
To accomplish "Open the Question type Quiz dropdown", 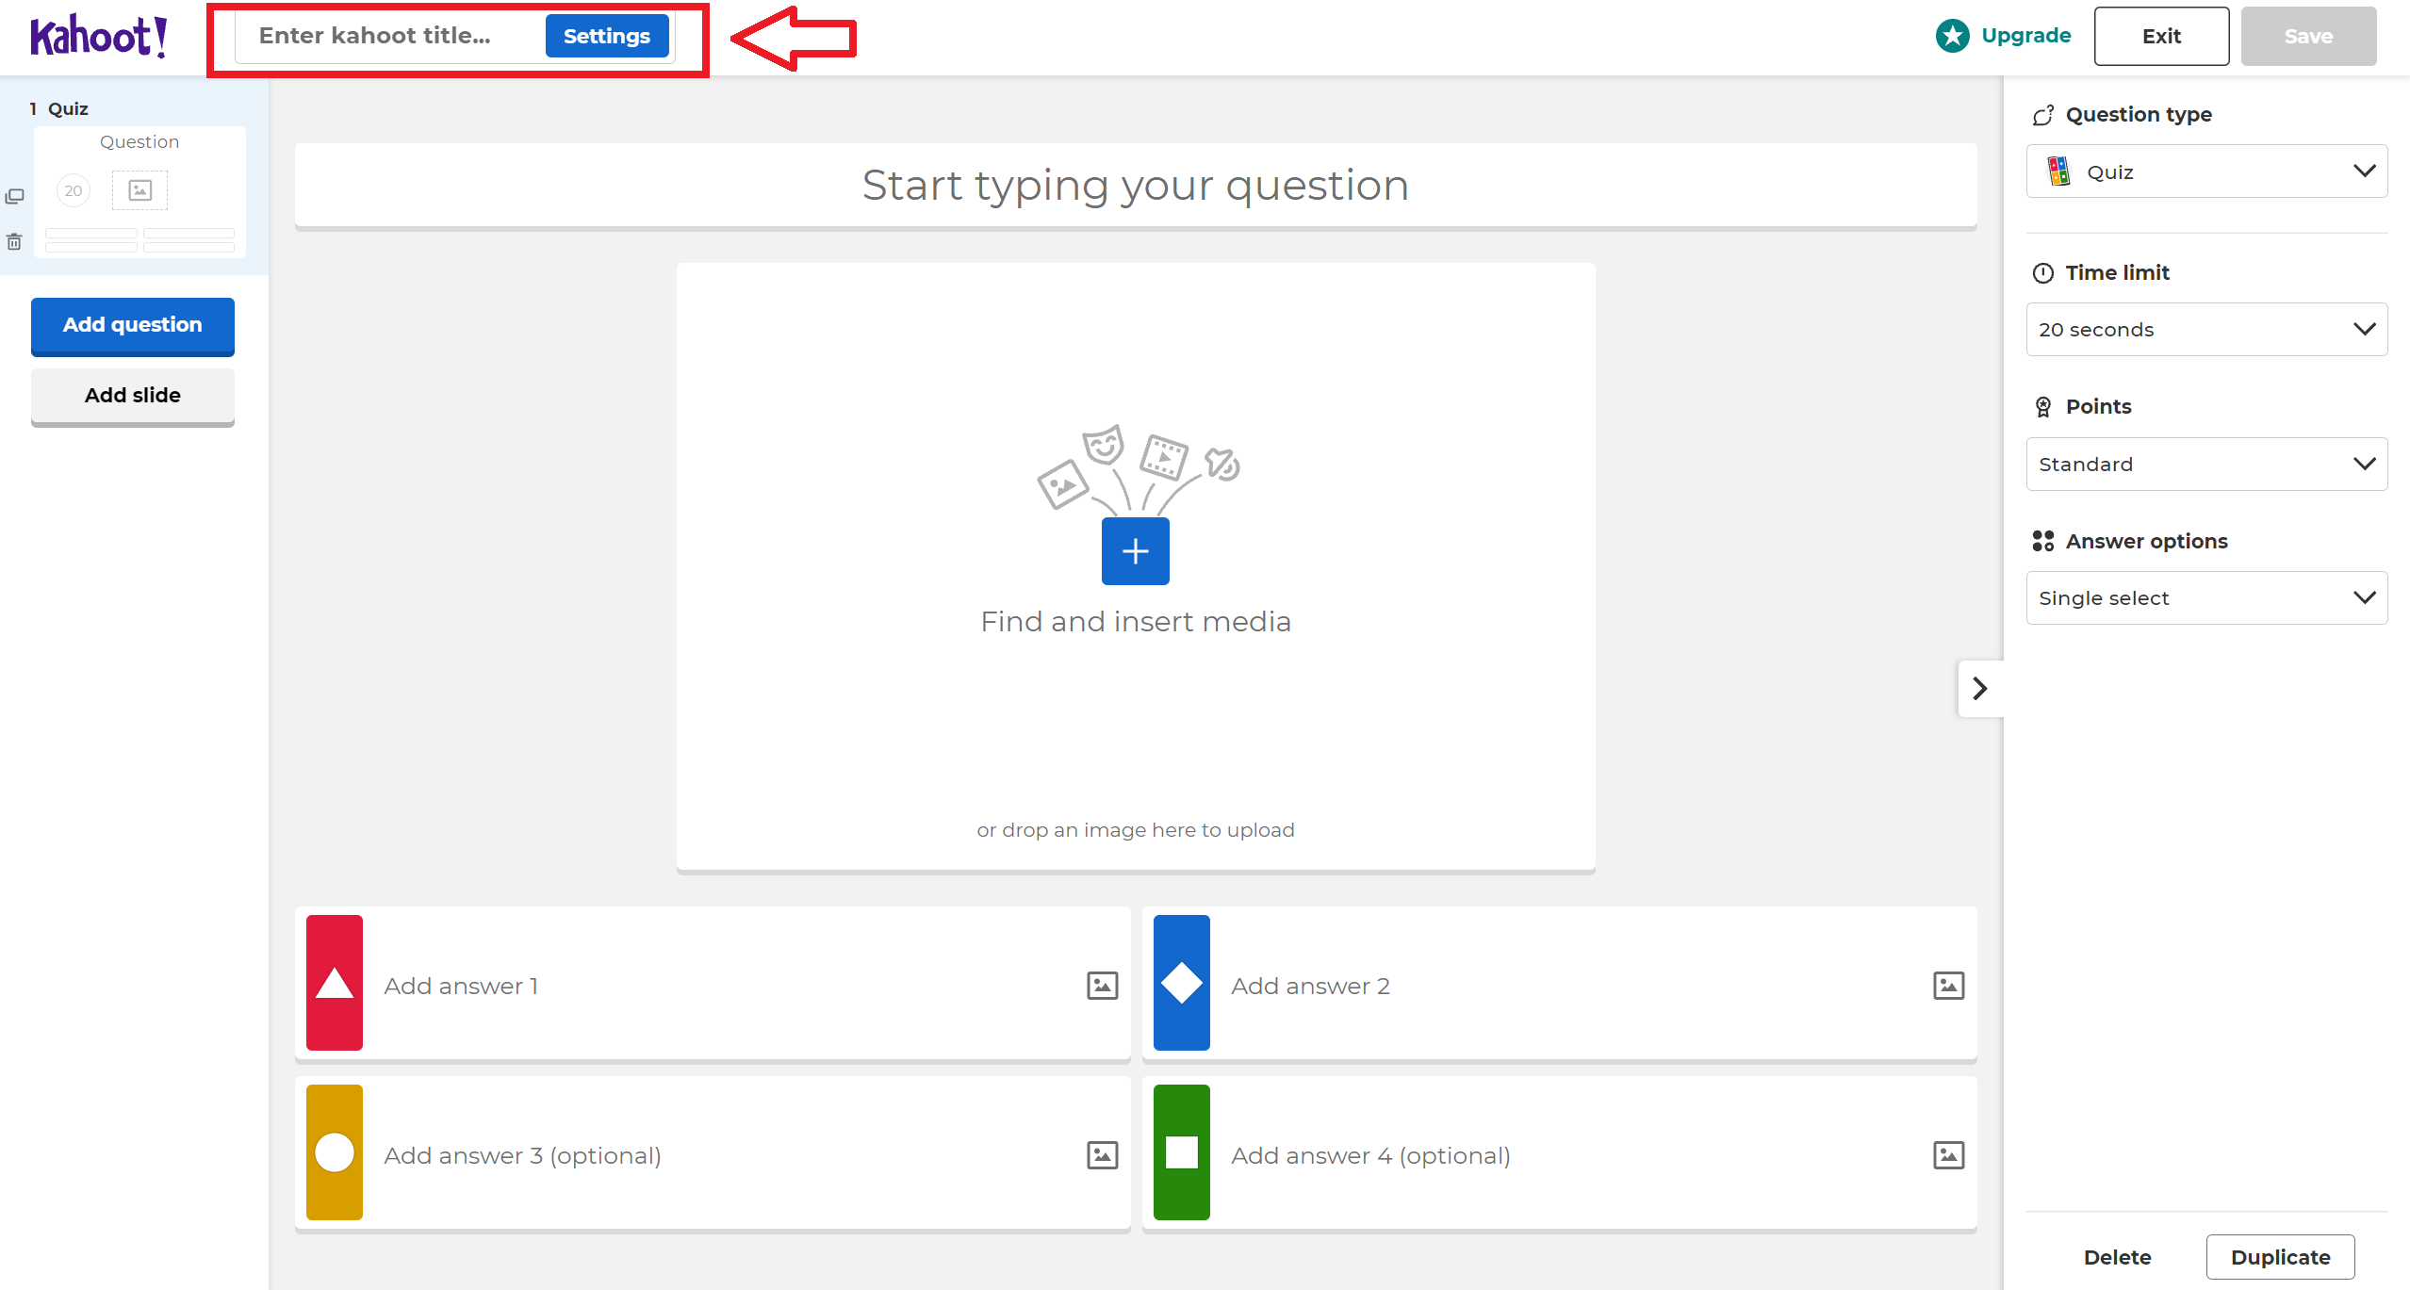I will click(x=2205, y=171).
